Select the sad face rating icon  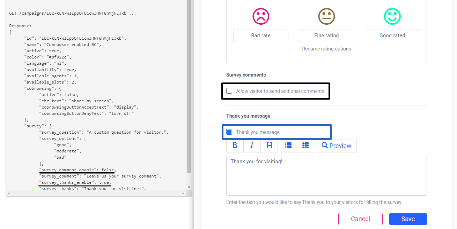pos(261,16)
